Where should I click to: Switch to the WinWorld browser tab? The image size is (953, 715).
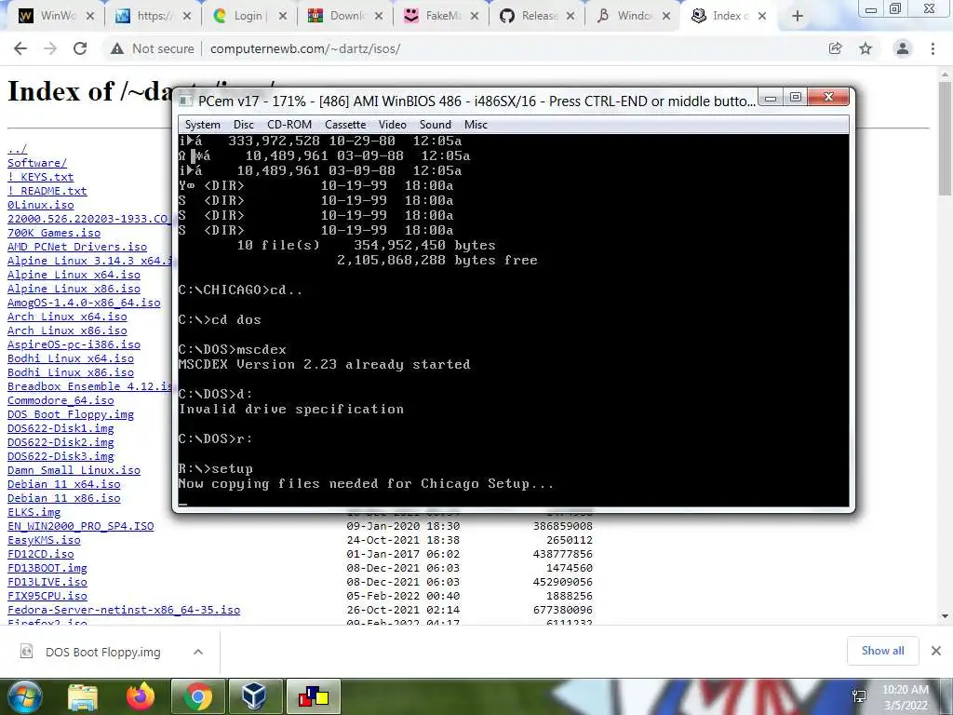(x=55, y=16)
